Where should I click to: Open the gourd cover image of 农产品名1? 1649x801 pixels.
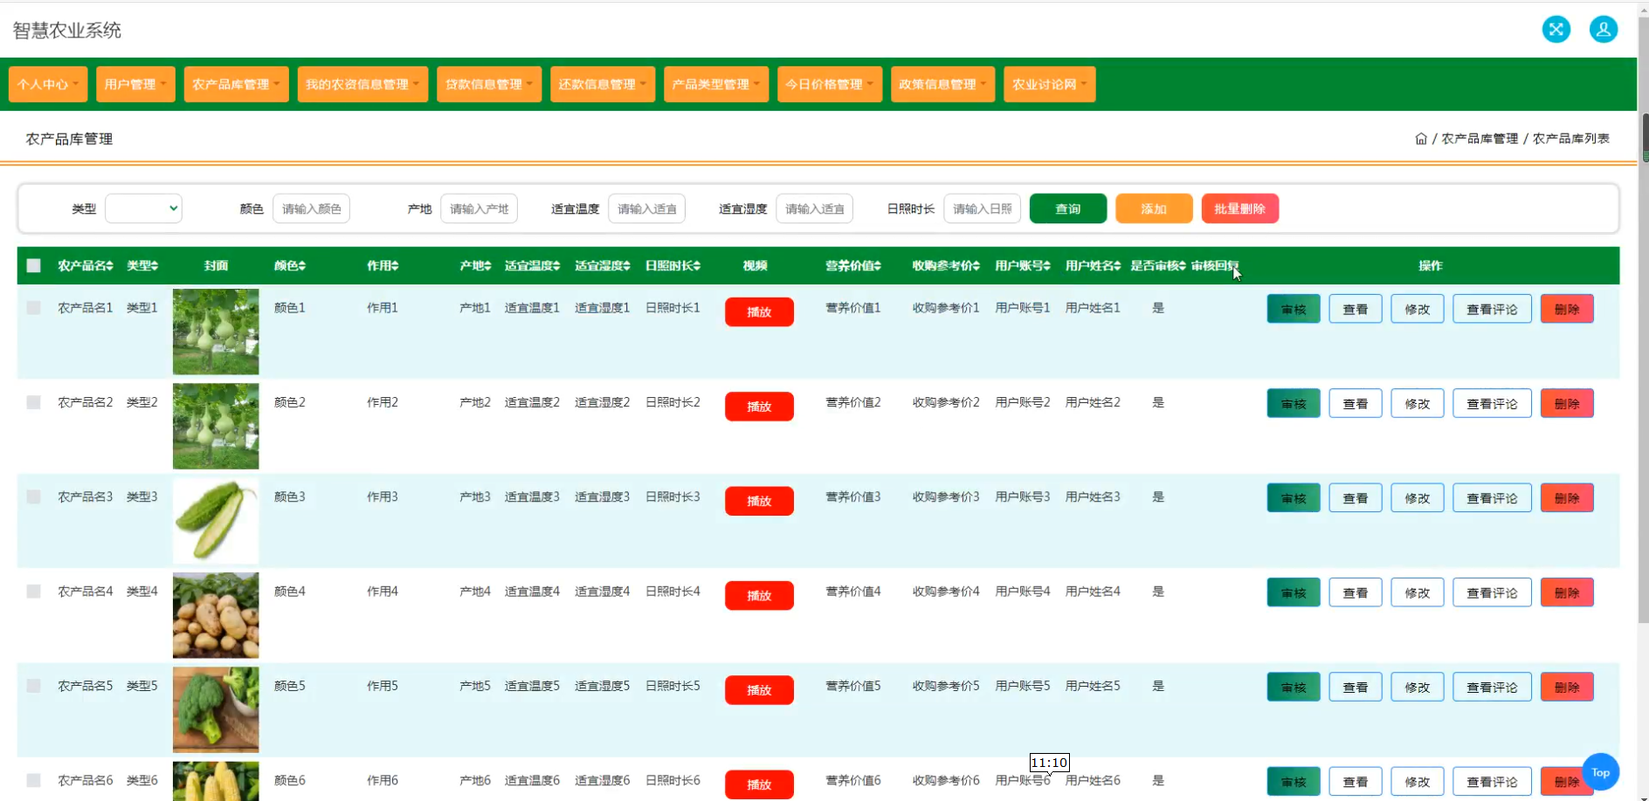(x=216, y=332)
